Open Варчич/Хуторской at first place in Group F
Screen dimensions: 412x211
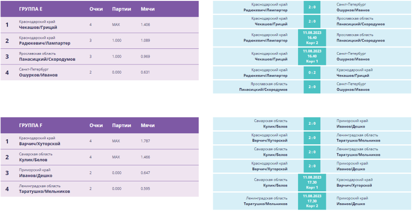coord(40,143)
